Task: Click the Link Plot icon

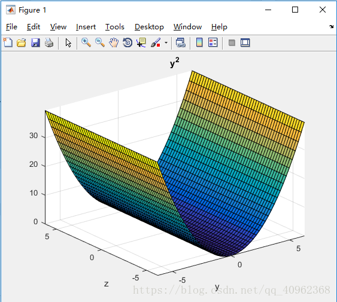Action: pos(181,42)
